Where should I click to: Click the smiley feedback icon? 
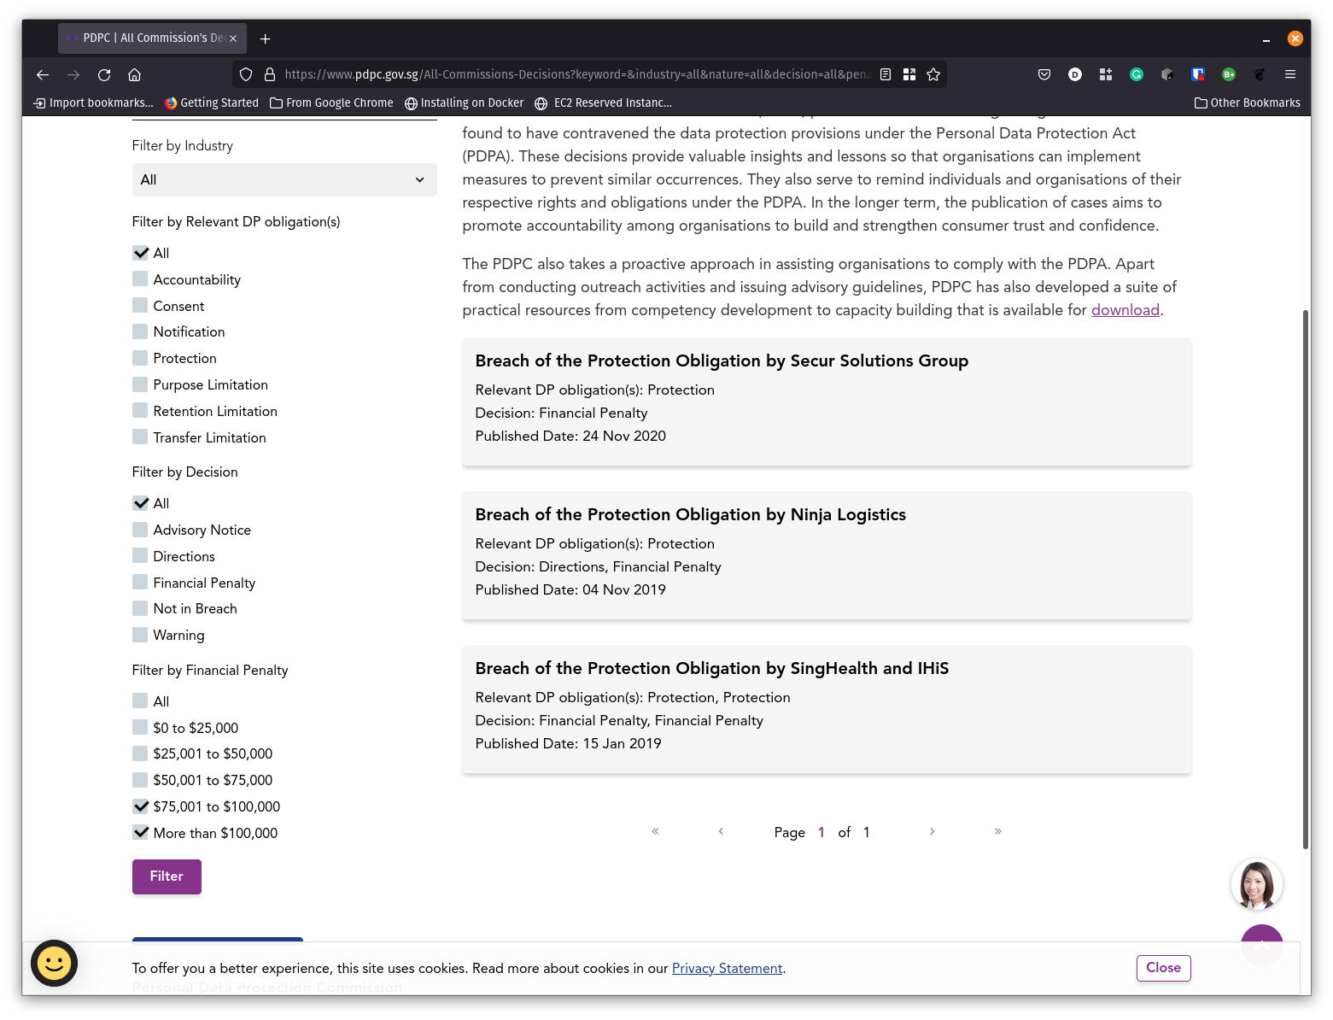54,964
